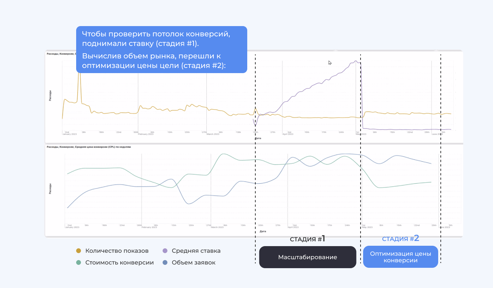Toggle the «Объем заявок» legend label

(194, 263)
